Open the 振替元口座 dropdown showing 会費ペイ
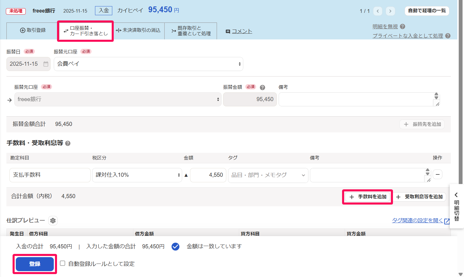This screenshot has width=464, height=277. tap(149, 64)
